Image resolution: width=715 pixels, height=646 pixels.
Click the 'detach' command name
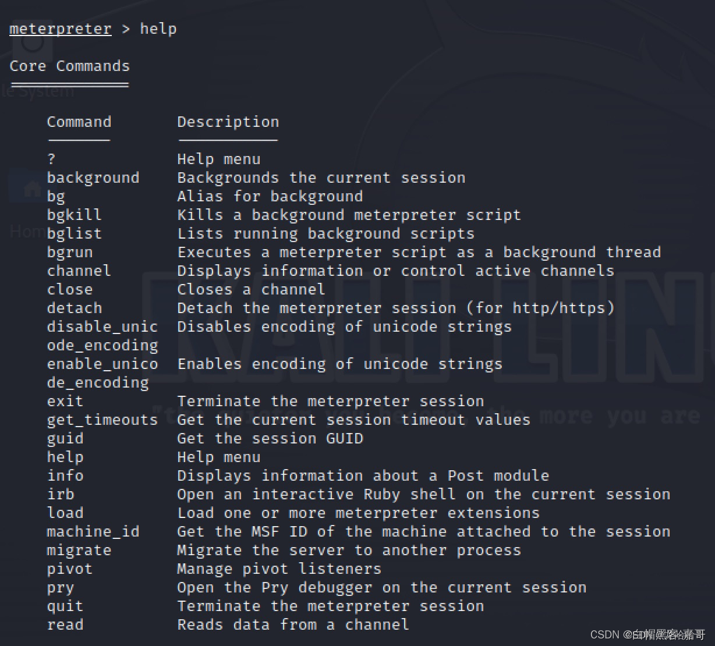(x=74, y=308)
